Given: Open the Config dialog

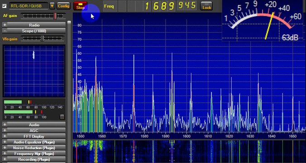Looking at the screenshot, I should 63,6.
